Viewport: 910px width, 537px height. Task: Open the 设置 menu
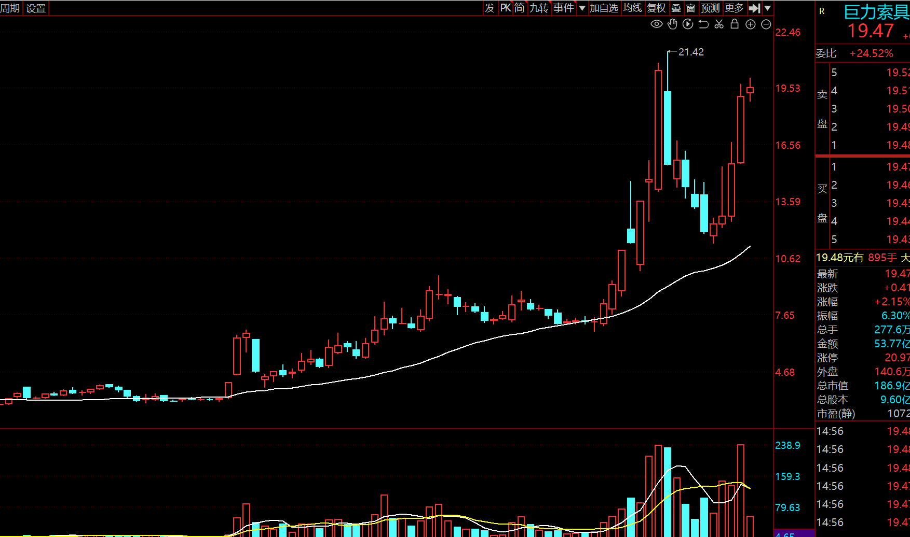pos(36,8)
